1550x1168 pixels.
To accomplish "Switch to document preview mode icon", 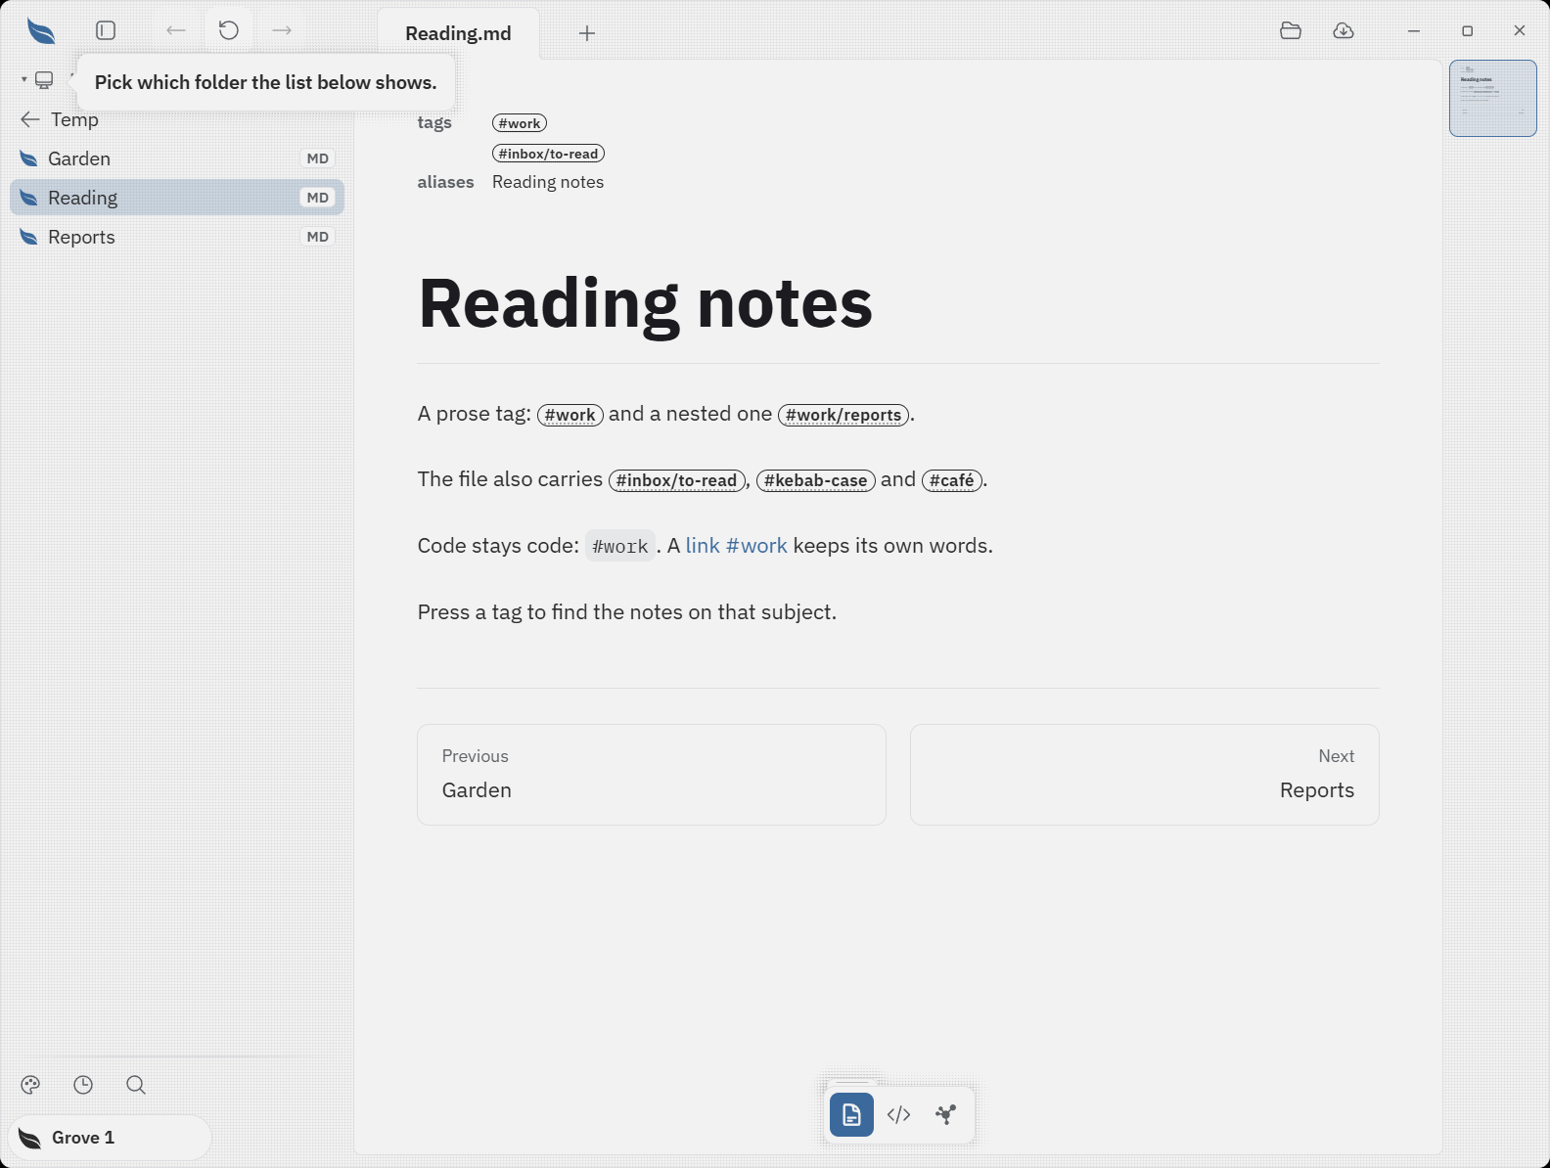I will coord(851,1114).
